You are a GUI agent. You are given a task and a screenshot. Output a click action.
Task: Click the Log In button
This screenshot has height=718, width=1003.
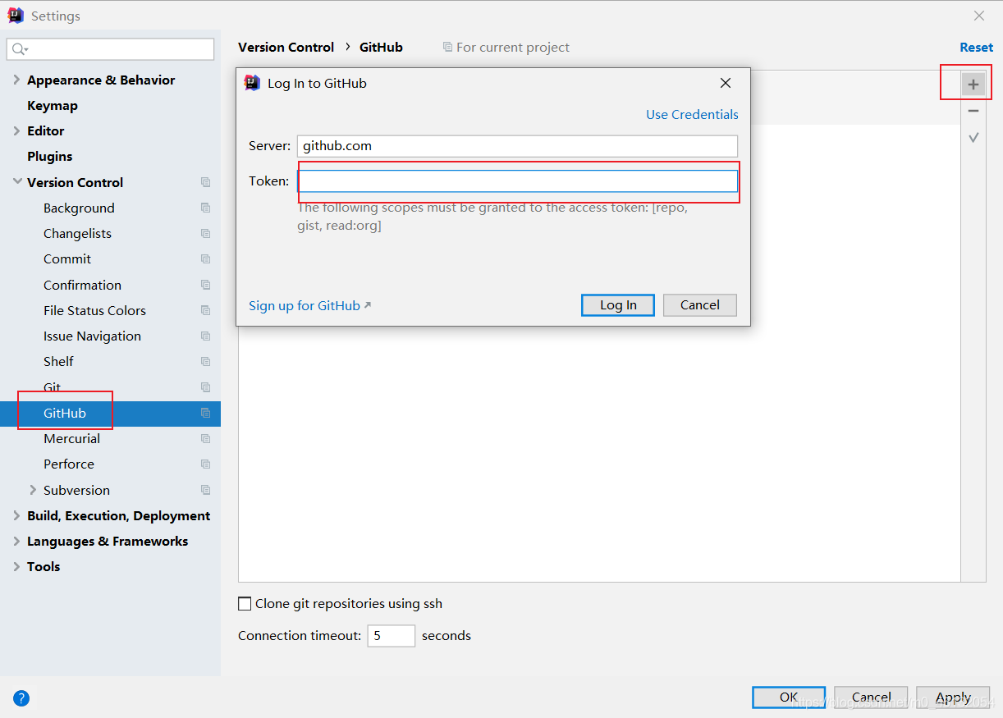618,305
